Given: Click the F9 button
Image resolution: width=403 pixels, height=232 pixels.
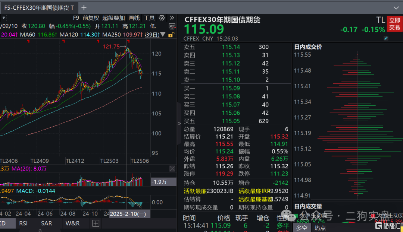Looking at the screenshot, I should [x=76, y=18].
